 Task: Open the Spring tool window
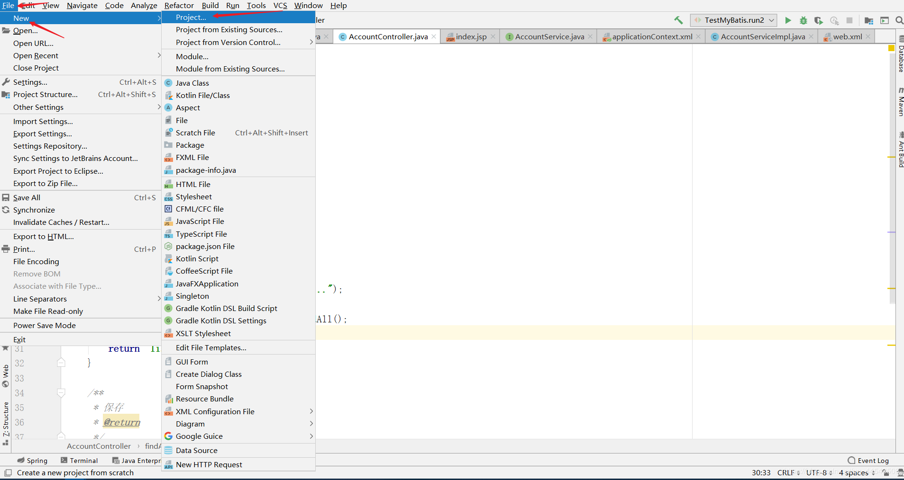tap(33, 461)
